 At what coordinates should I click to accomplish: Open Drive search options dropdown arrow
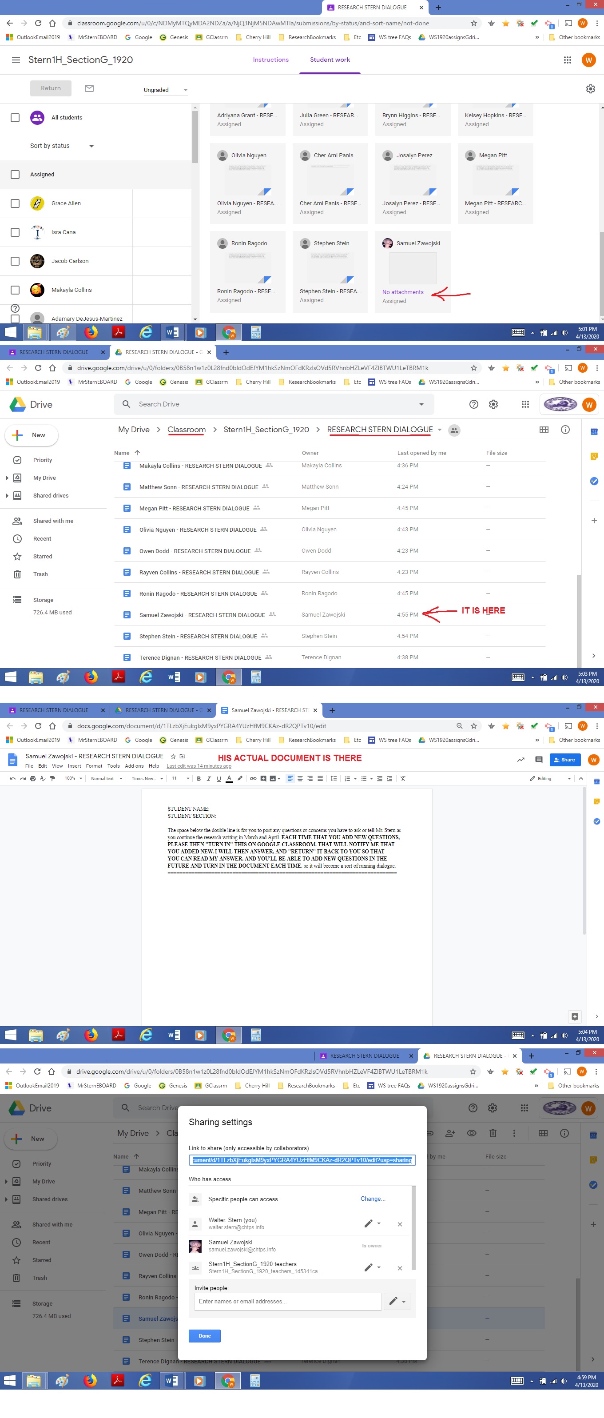click(x=421, y=405)
